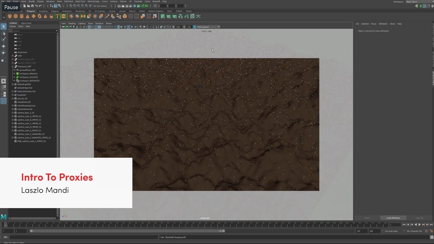Open viewport Renderer menu
This screenshot has height=244, width=434.
pyautogui.click(x=99, y=23)
